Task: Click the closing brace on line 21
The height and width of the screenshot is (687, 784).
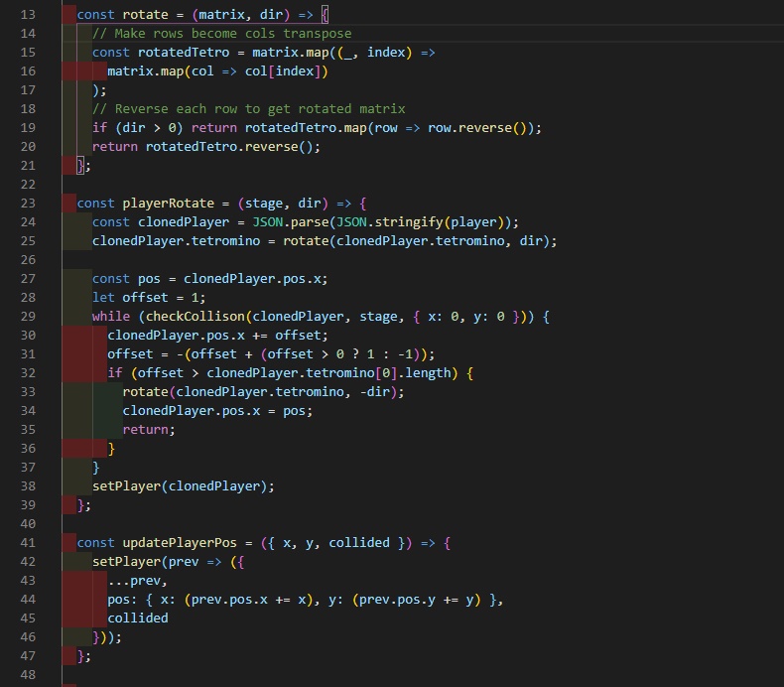Action: pos(80,166)
